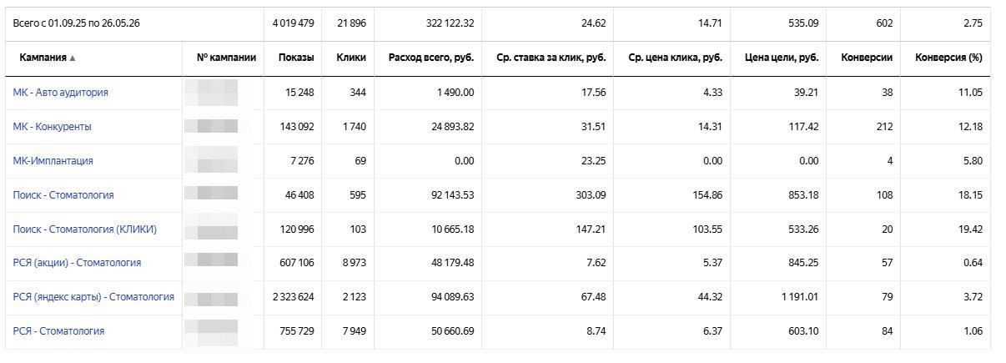1006x363 pixels.
Task: Open the Поиск - Стоматология campaign
Action: point(63,195)
